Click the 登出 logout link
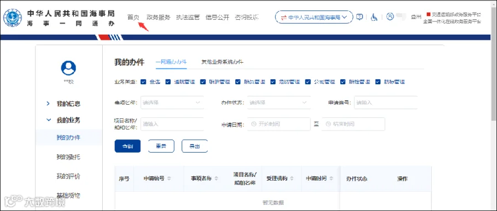Screen dimensions: 497x211 [x=416, y=17]
